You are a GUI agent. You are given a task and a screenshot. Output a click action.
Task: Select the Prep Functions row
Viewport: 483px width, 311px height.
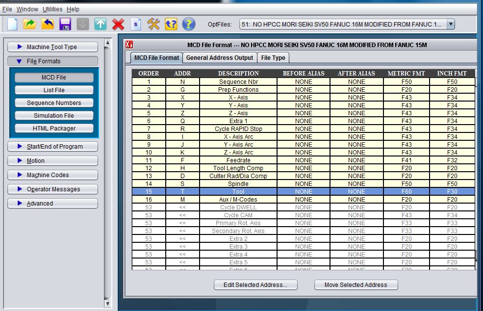[304, 89]
